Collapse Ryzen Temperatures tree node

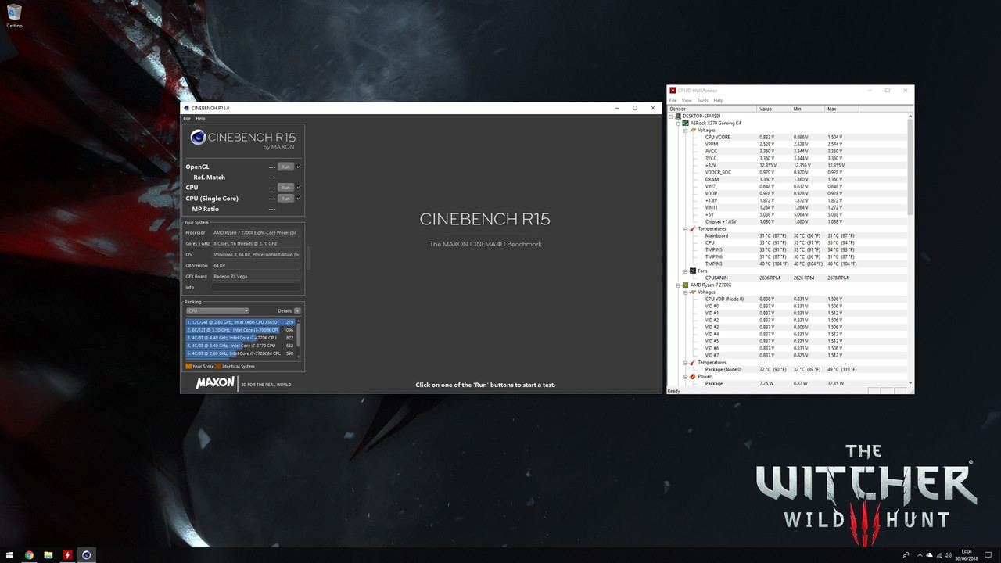[x=685, y=362]
